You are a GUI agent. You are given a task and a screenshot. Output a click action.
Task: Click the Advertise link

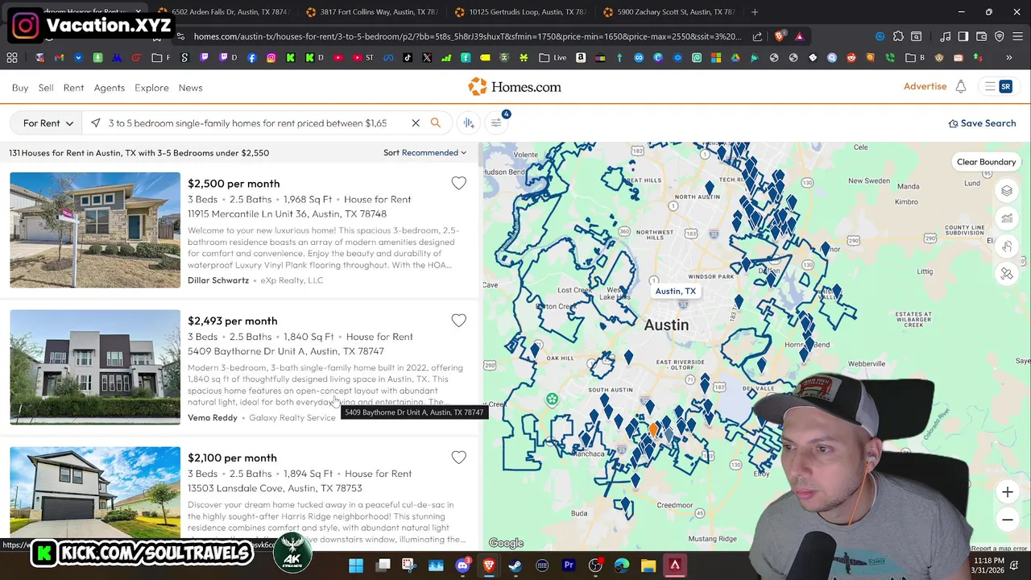click(x=925, y=86)
